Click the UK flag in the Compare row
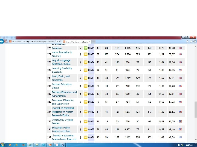The width and height of the screenshot is (197, 147). pos(180,48)
